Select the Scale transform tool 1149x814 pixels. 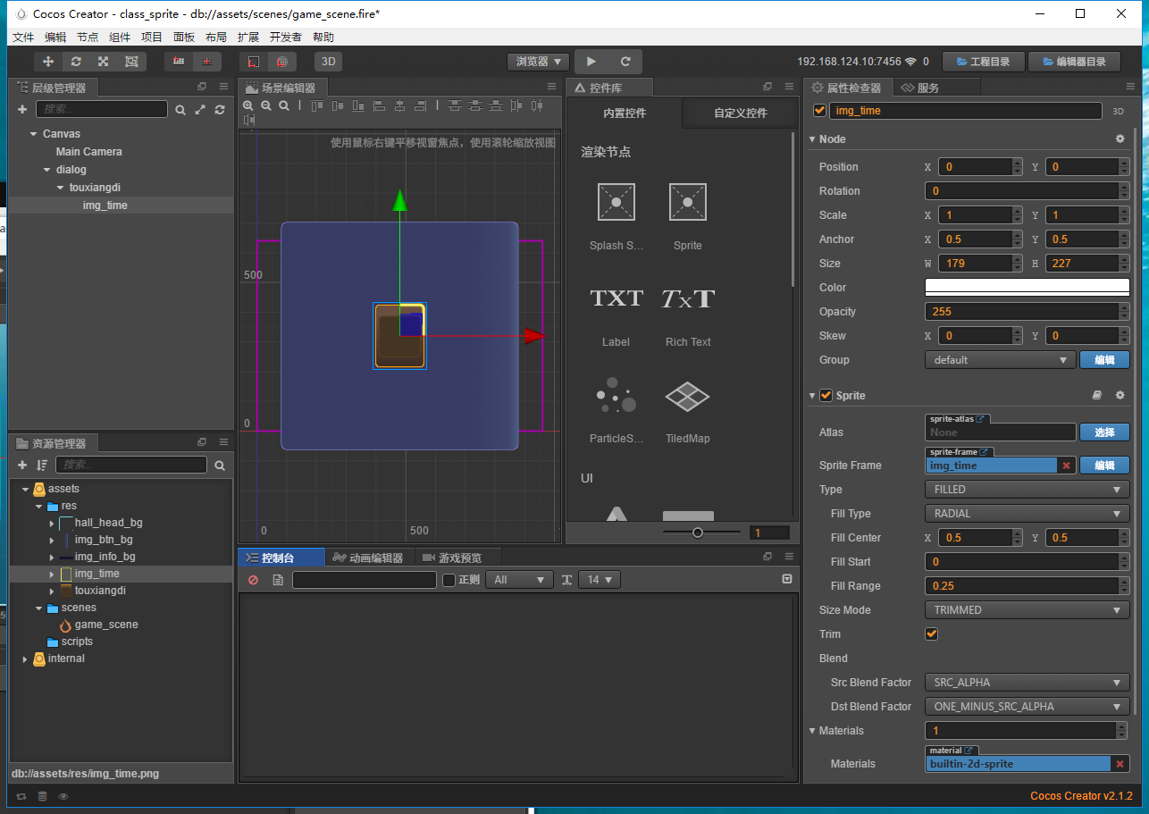pyautogui.click(x=103, y=61)
